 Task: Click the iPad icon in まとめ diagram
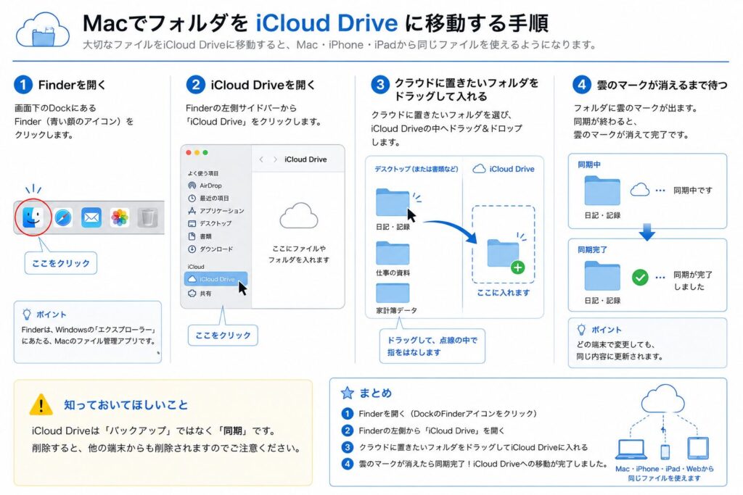pos(697,448)
